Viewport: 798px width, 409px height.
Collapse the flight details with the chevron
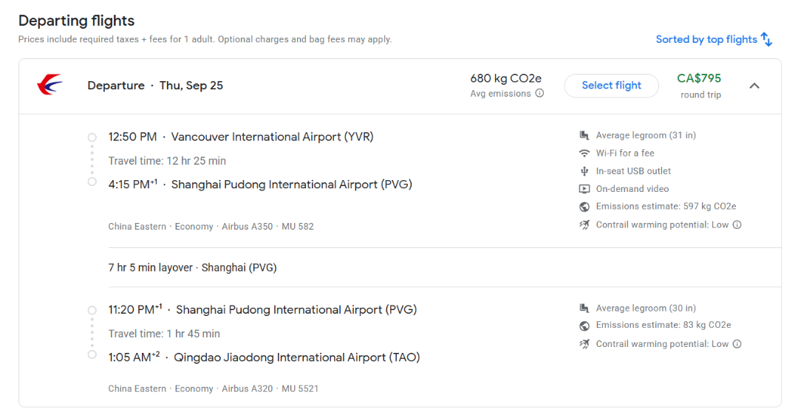[x=754, y=86]
